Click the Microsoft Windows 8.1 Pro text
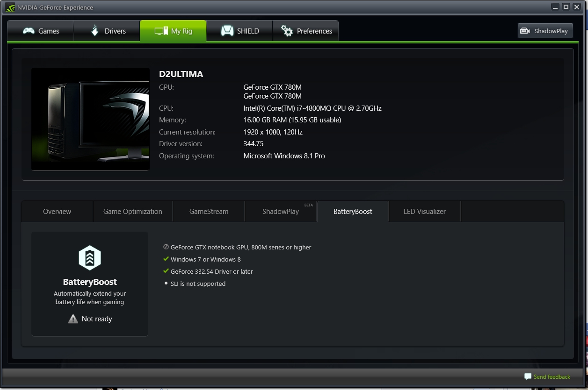Viewport: 588px width, 390px height. (x=284, y=156)
